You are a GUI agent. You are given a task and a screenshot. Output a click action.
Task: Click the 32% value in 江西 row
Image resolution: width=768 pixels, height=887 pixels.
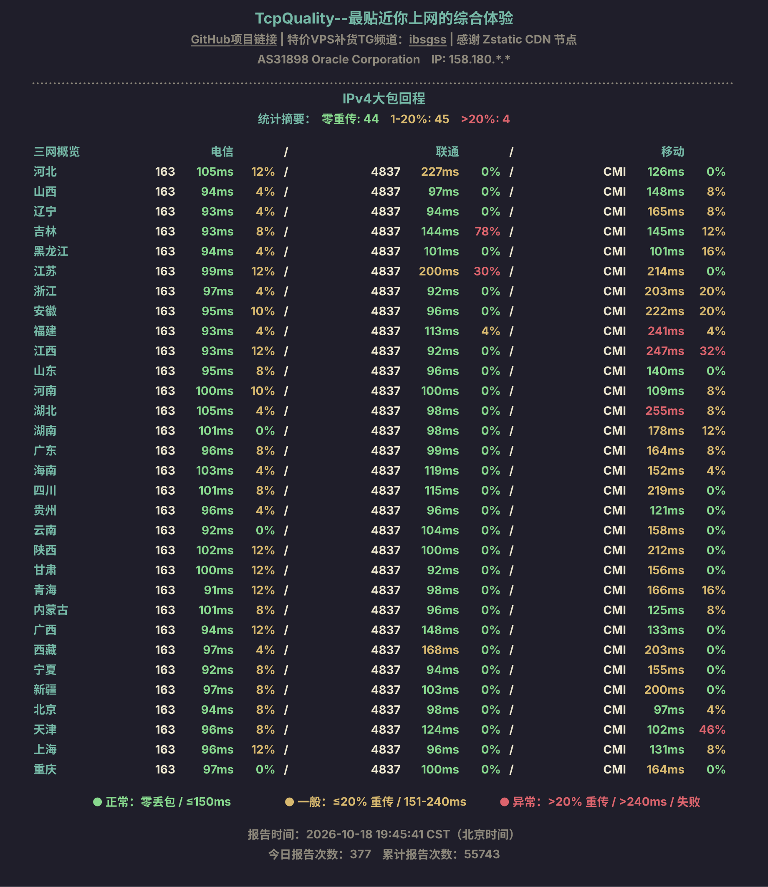712,351
